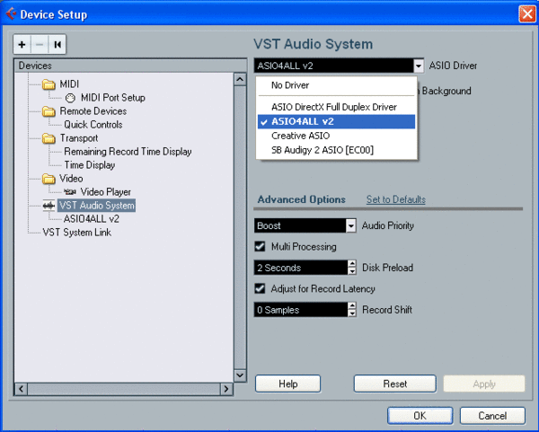Viewport: 539px width, 432px height.
Task: Click the Set to Defaults link
Action: 395,199
